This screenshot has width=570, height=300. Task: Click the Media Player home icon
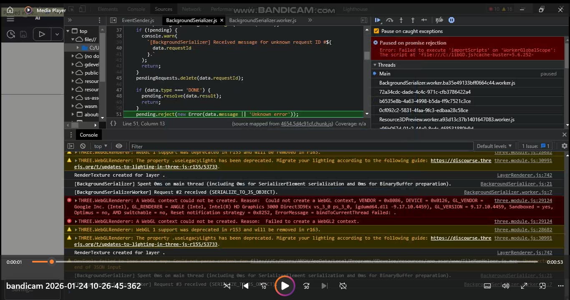10,10
